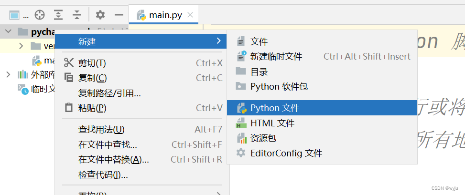
Task: Click the copy pages icon
Action: pyautogui.click(x=69, y=78)
